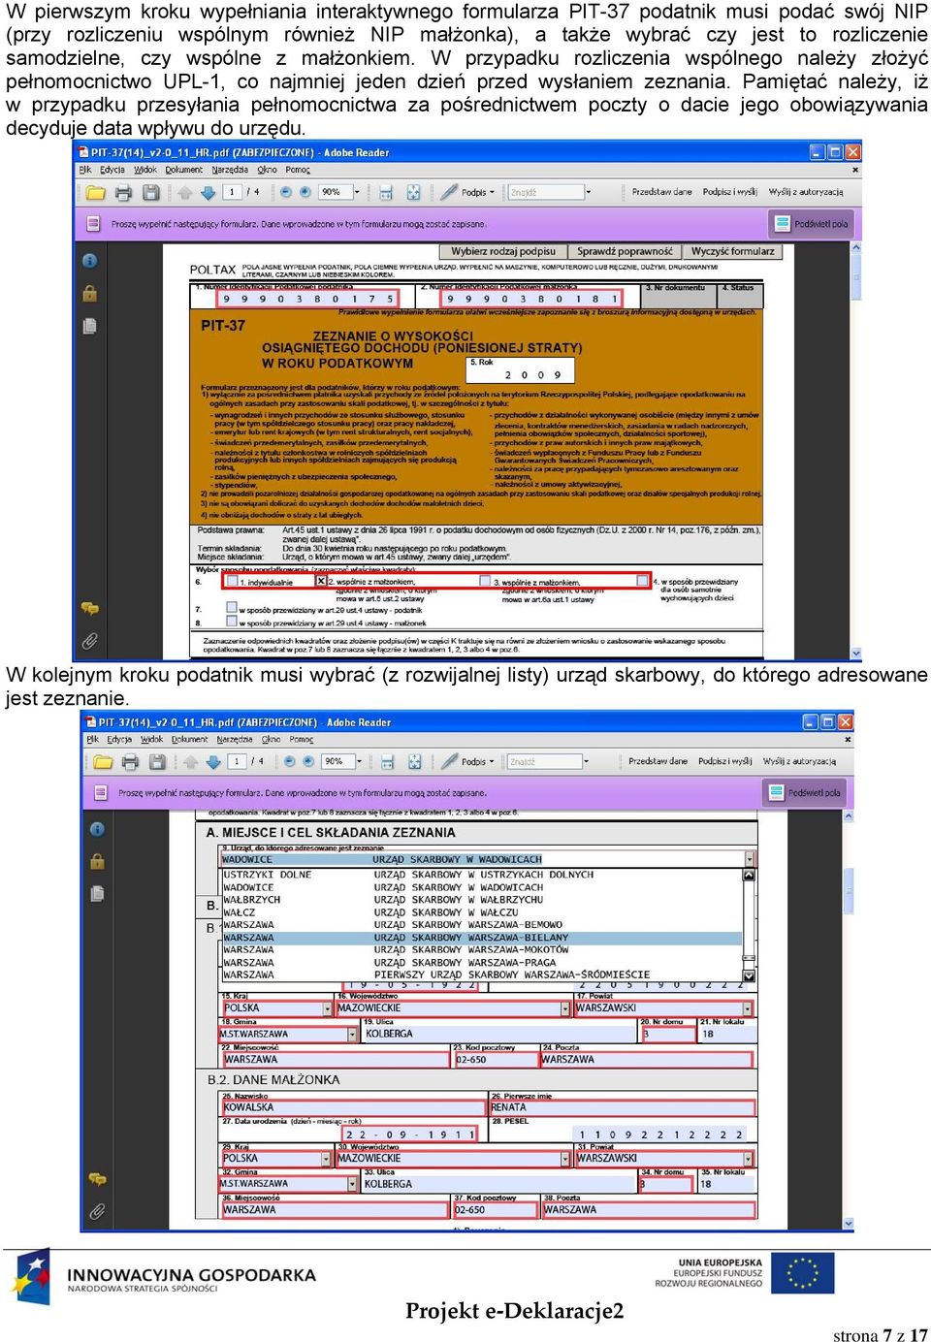Previous page arrow in tax-office list window

coord(191,762)
